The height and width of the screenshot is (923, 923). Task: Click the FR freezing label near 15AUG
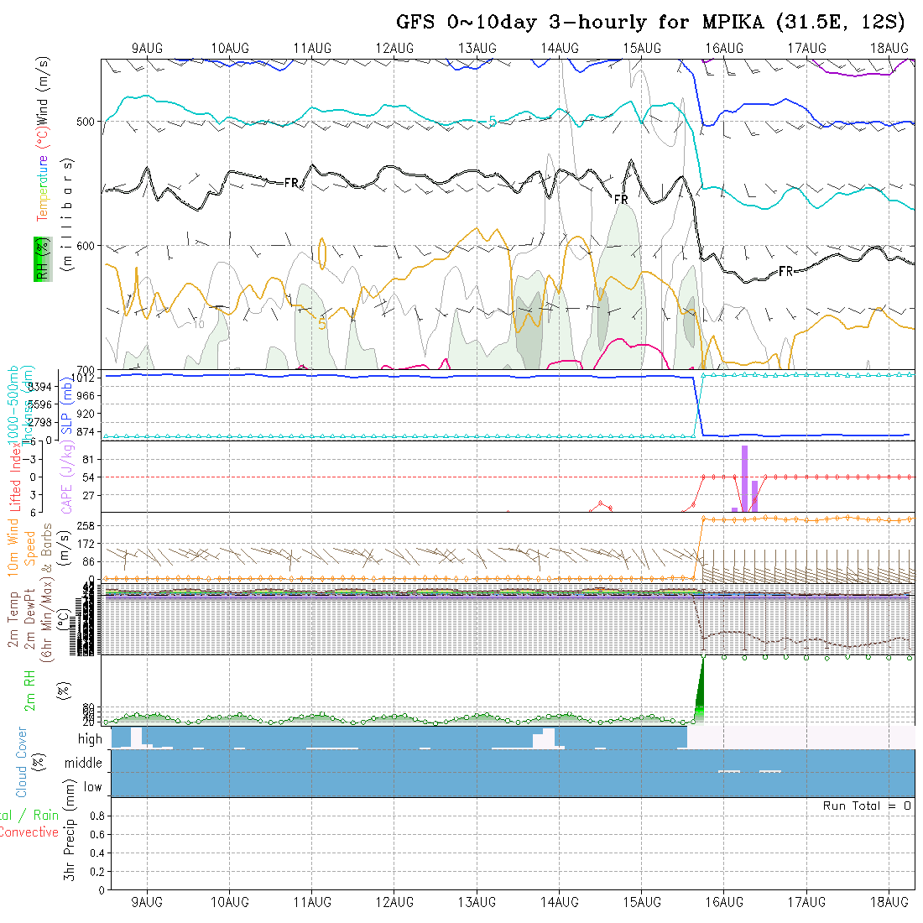click(x=621, y=200)
